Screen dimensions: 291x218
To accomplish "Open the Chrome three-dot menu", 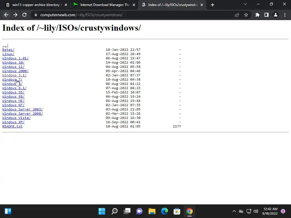I will [x=285, y=15].
